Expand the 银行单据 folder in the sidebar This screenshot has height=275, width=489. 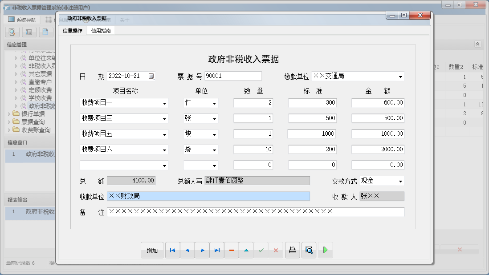pos(10,113)
